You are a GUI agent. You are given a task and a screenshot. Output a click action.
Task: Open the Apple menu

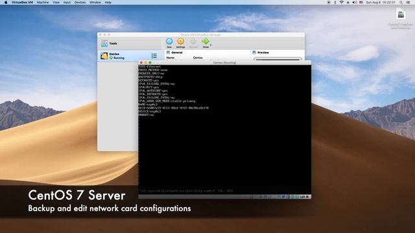(x=6, y=3)
